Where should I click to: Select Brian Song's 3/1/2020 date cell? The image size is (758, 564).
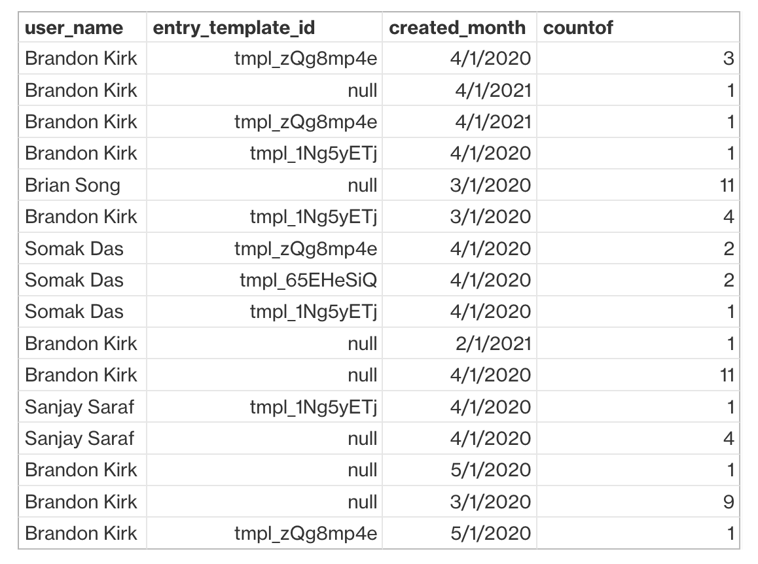click(x=460, y=185)
